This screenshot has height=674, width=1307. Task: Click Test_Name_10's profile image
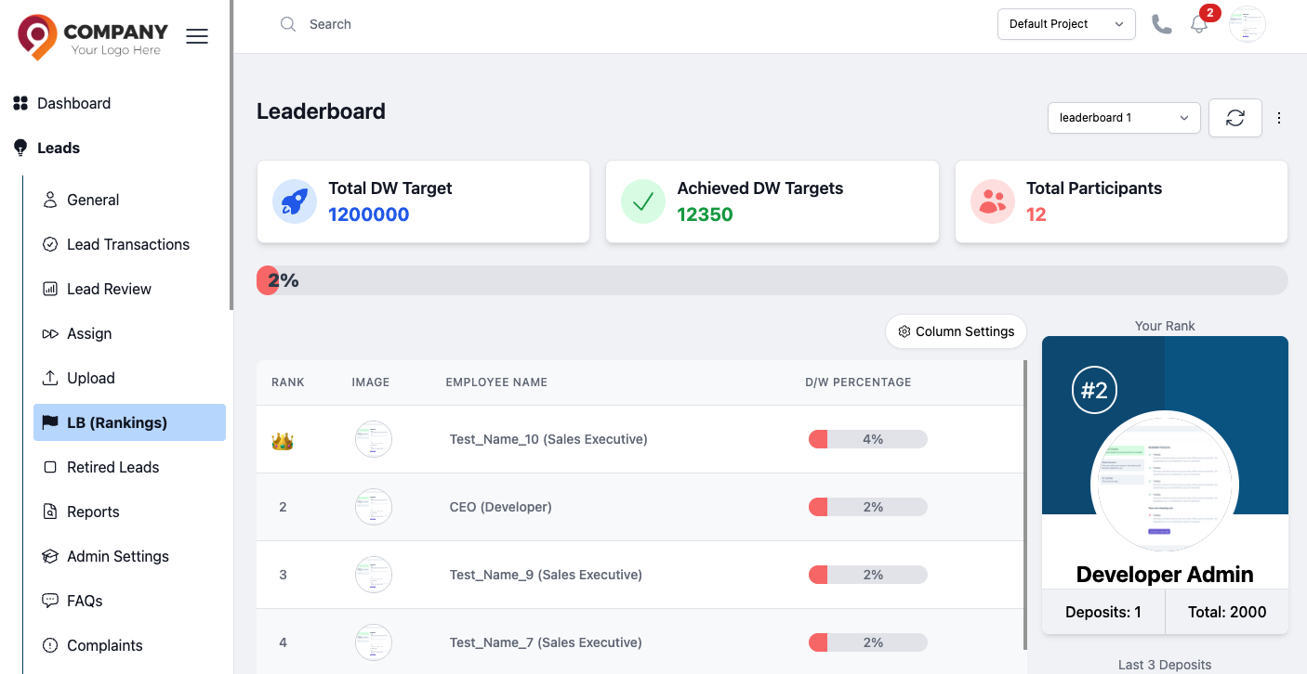click(x=374, y=439)
